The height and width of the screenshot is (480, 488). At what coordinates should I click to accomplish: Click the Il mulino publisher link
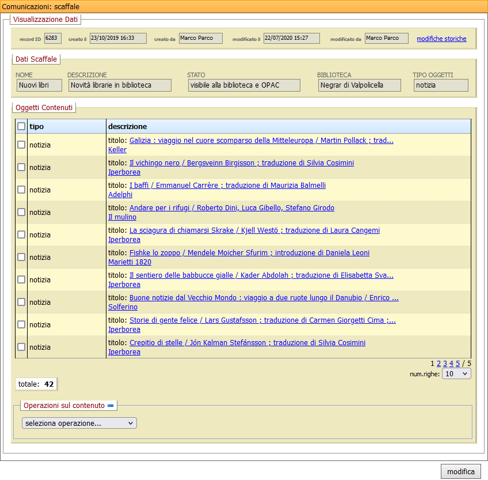point(122,217)
